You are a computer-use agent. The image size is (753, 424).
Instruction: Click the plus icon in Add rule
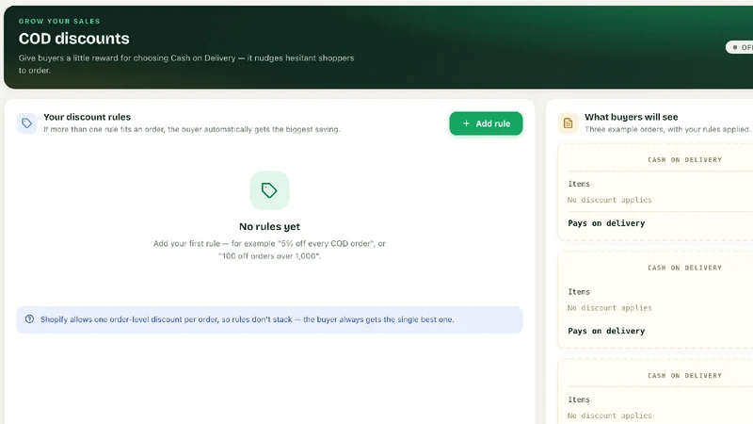pos(466,123)
